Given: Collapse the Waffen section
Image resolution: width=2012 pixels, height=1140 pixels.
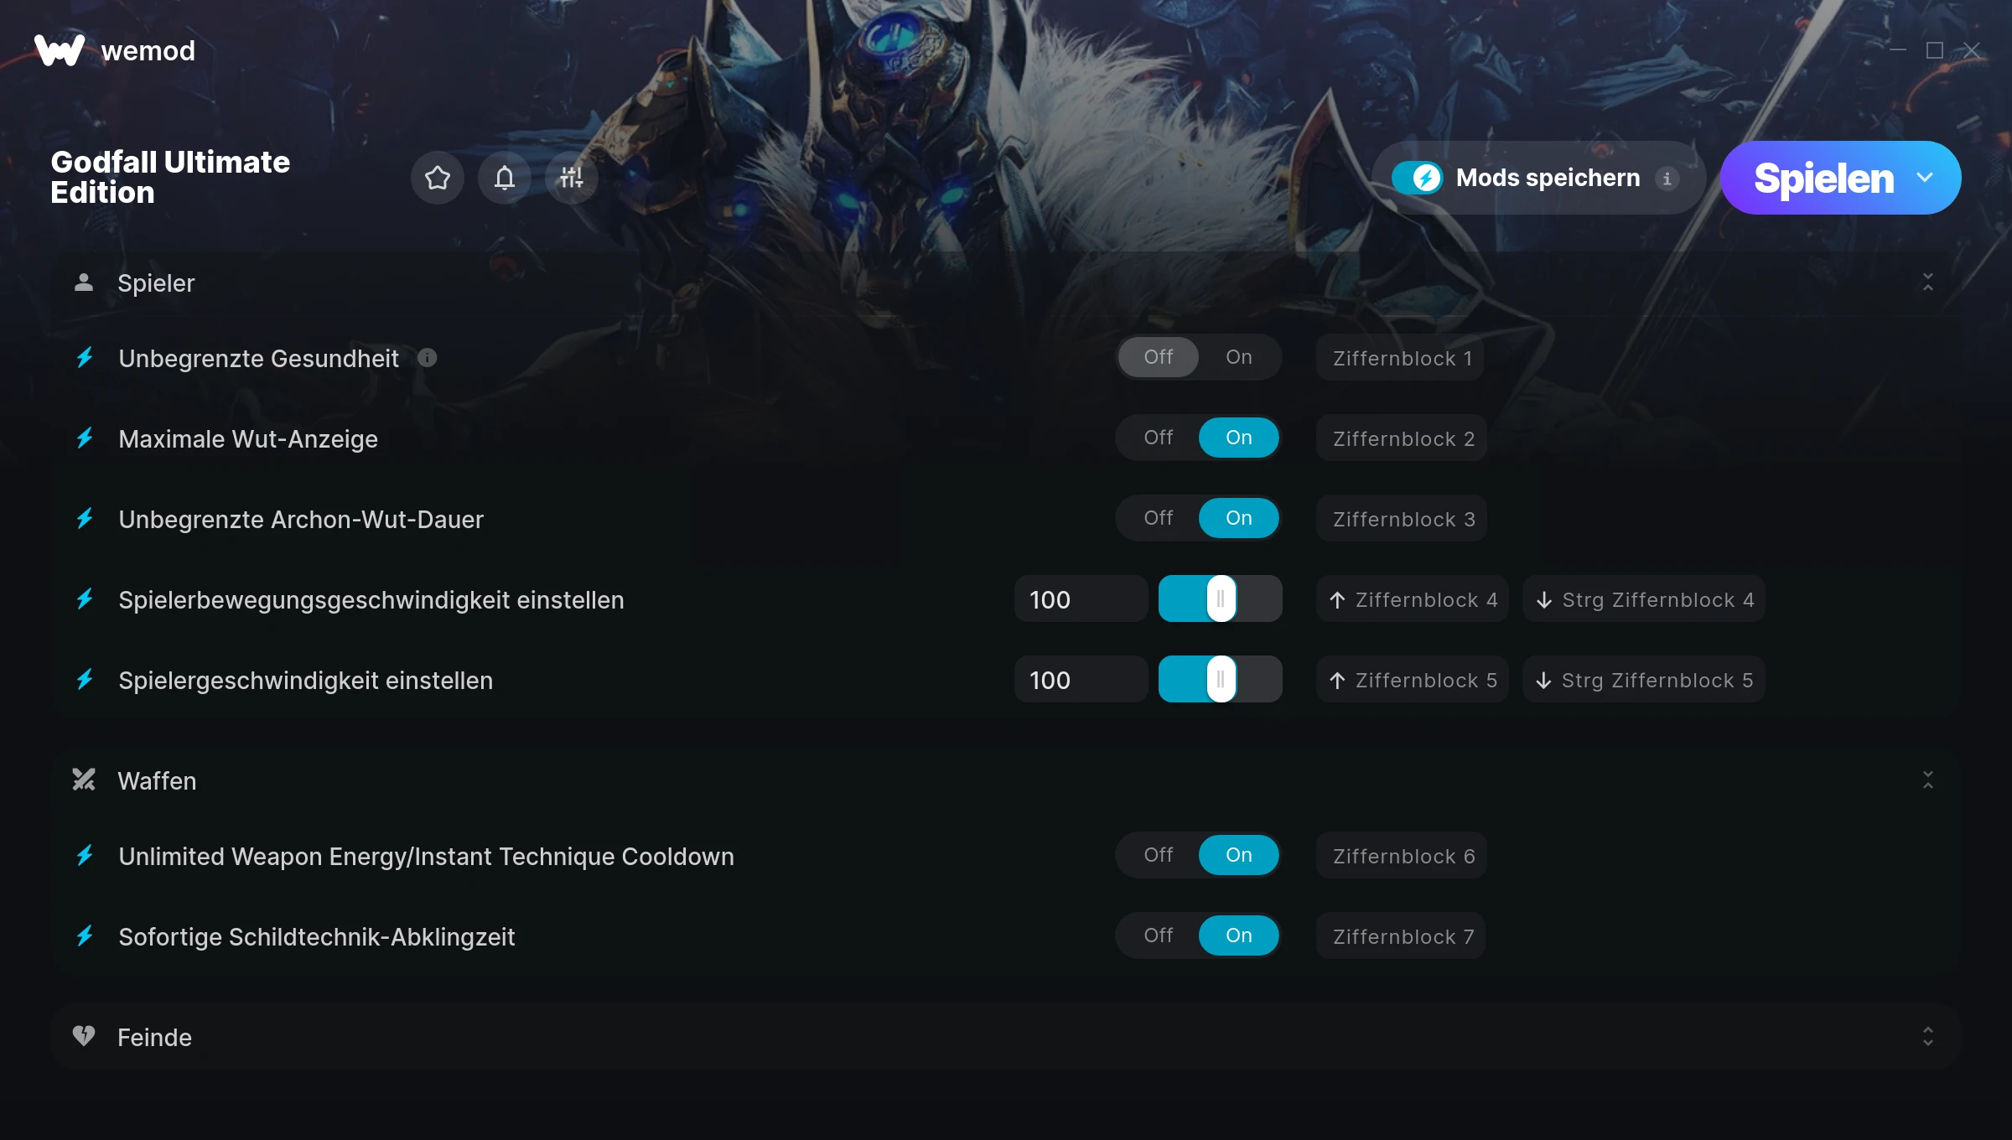Looking at the screenshot, I should pyautogui.click(x=1927, y=780).
